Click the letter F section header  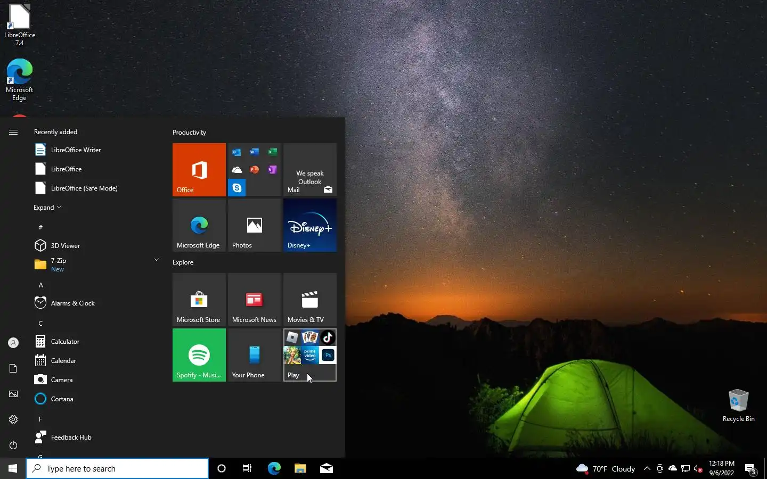(x=40, y=419)
